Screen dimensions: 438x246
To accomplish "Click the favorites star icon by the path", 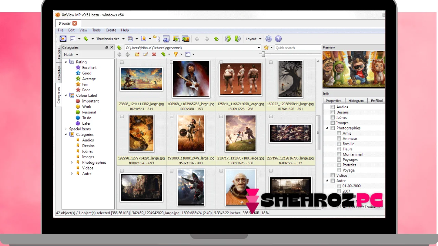I will (266, 48).
